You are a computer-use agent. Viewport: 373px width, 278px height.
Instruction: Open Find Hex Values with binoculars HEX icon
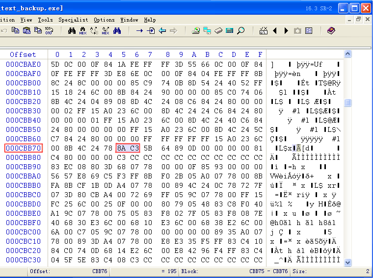(83, 31)
